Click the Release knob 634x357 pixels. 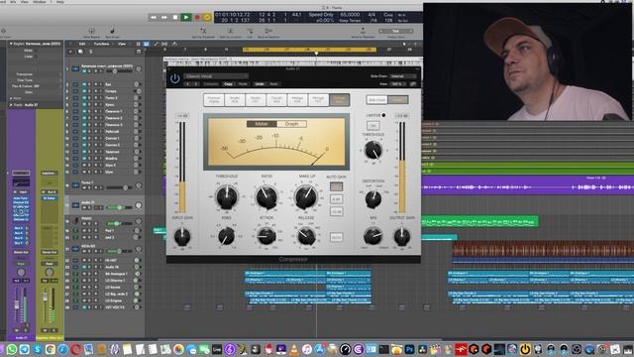click(x=306, y=236)
